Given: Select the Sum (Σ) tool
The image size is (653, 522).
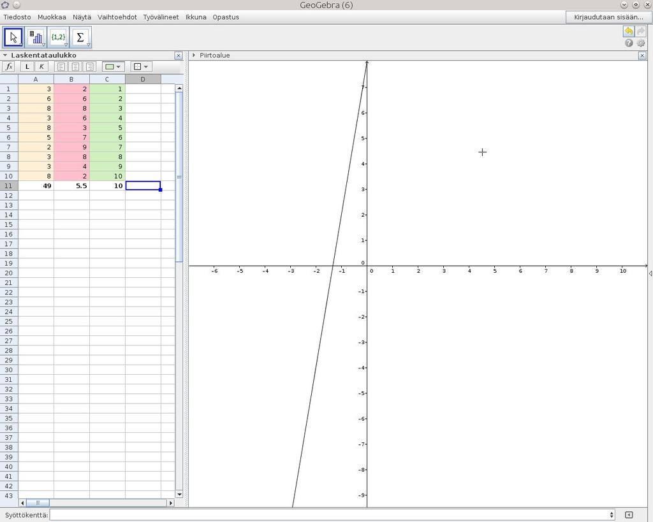Looking at the screenshot, I should (x=81, y=37).
